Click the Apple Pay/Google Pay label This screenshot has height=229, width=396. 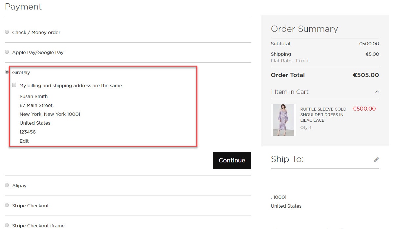point(38,52)
